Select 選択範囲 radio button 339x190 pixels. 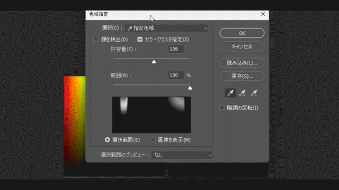107,140
